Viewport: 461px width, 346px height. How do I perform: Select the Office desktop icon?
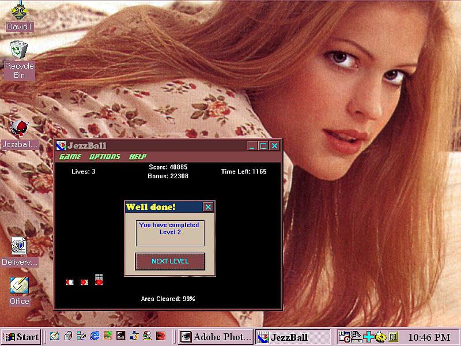[x=20, y=291]
